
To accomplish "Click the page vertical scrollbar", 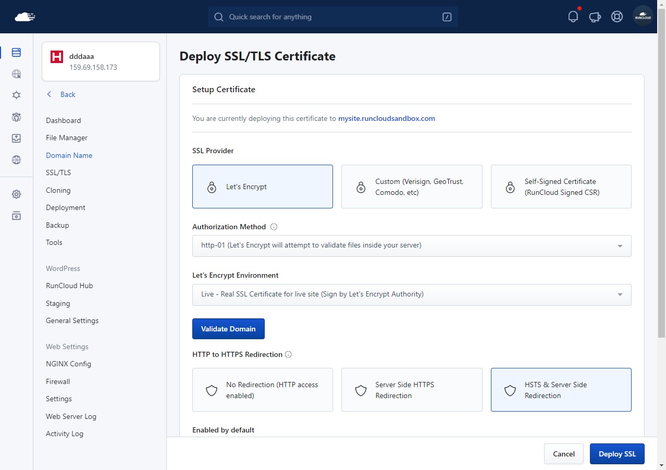I will coord(661,172).
